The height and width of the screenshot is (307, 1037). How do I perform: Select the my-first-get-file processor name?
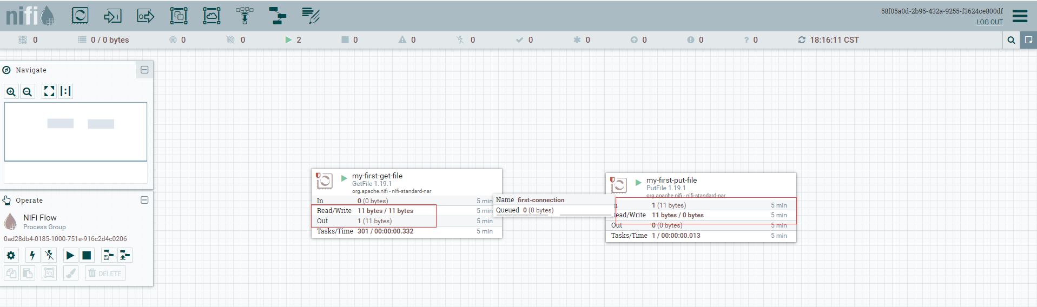377,176
